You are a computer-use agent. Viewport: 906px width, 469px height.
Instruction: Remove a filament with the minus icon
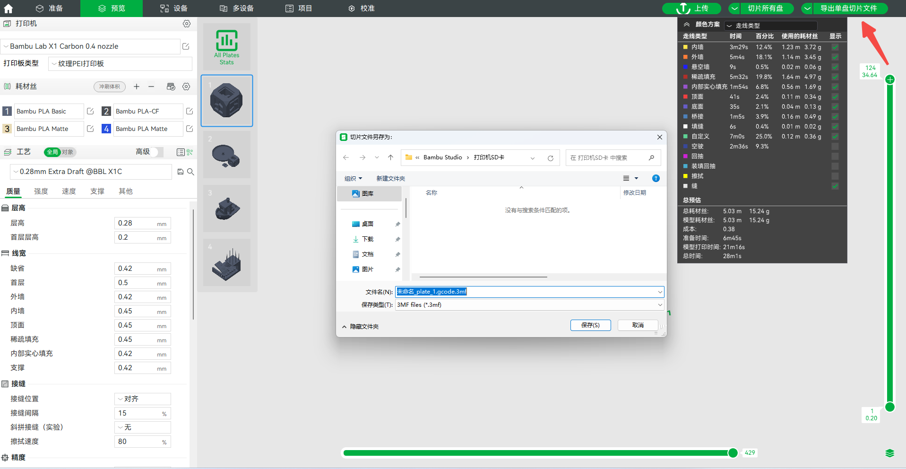[x=151, y=87]
